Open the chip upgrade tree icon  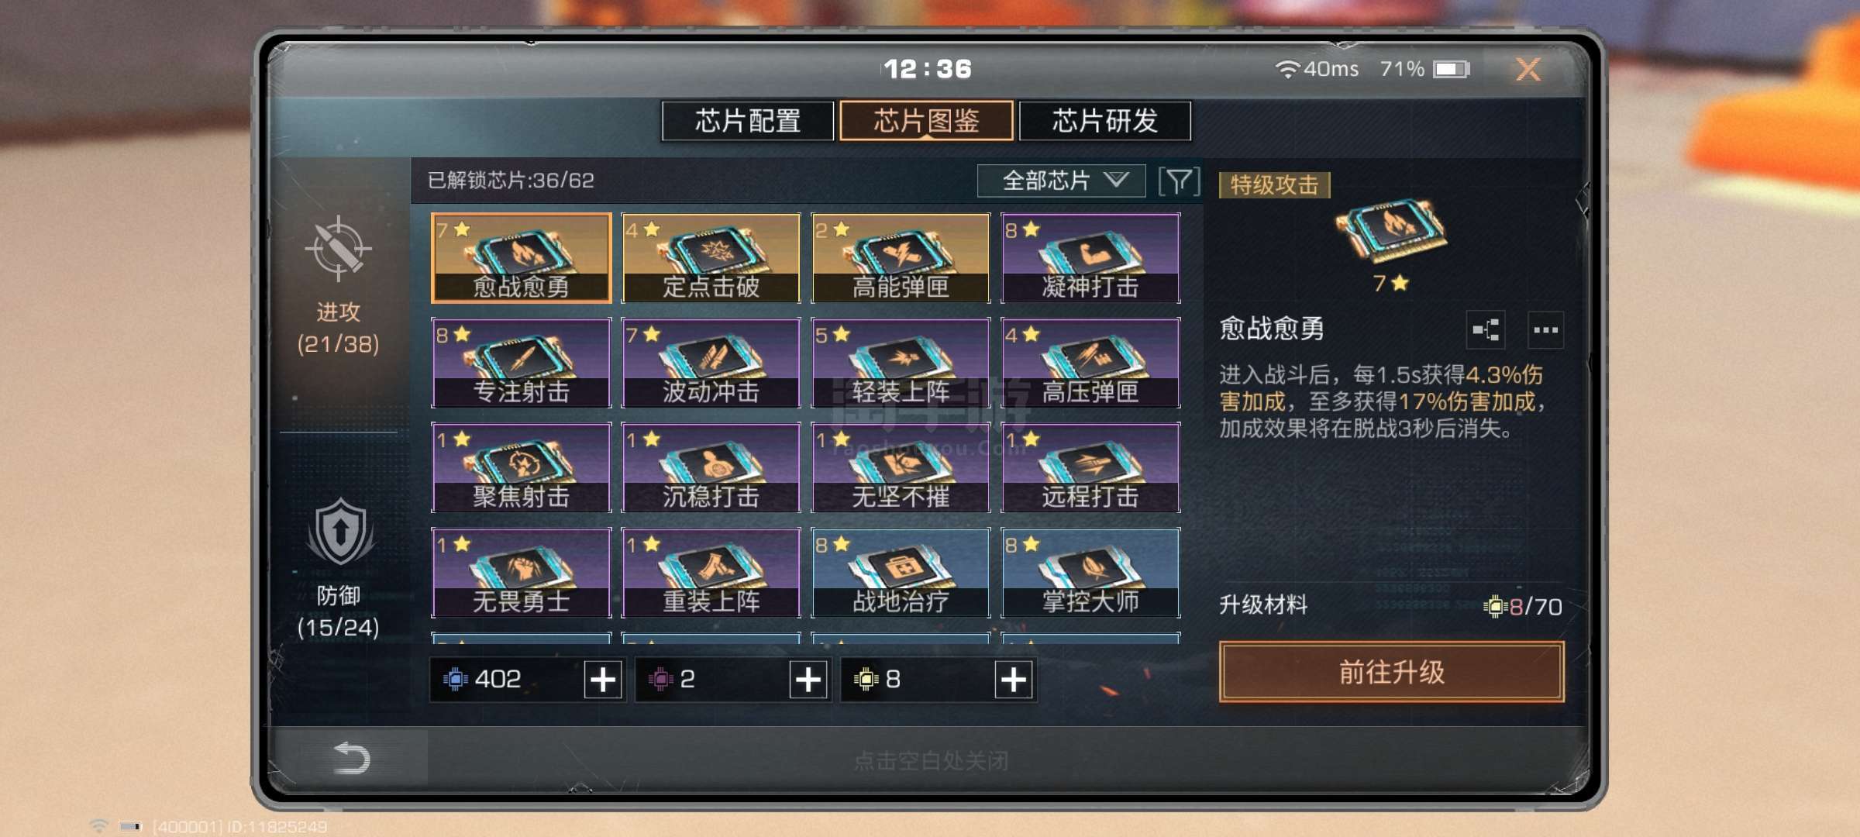coord(1486,330)
